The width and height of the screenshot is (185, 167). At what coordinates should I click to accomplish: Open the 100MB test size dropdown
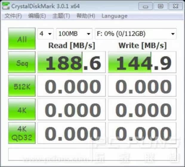tap(74, 34)
